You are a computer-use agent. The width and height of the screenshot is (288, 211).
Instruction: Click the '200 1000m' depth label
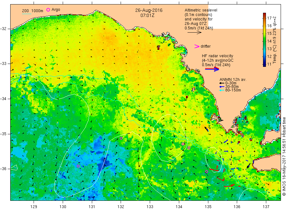(33, 11)
